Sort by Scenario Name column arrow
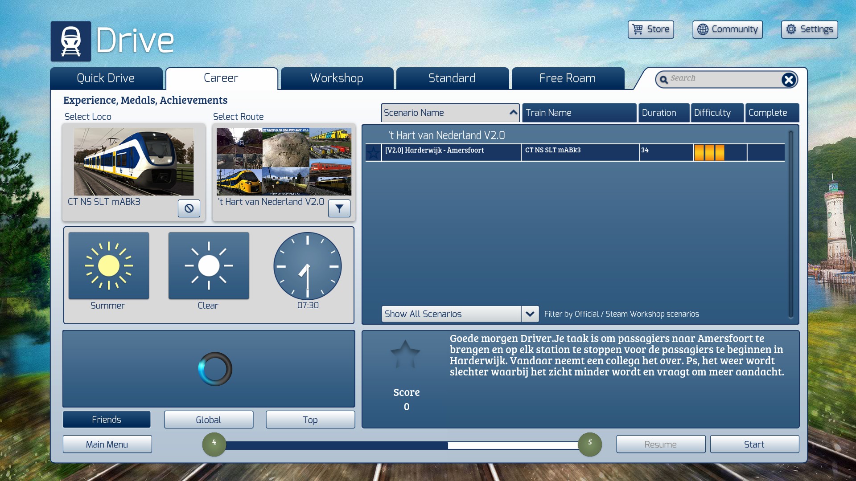Screen dimensions: 856x481 coord(513,113)
